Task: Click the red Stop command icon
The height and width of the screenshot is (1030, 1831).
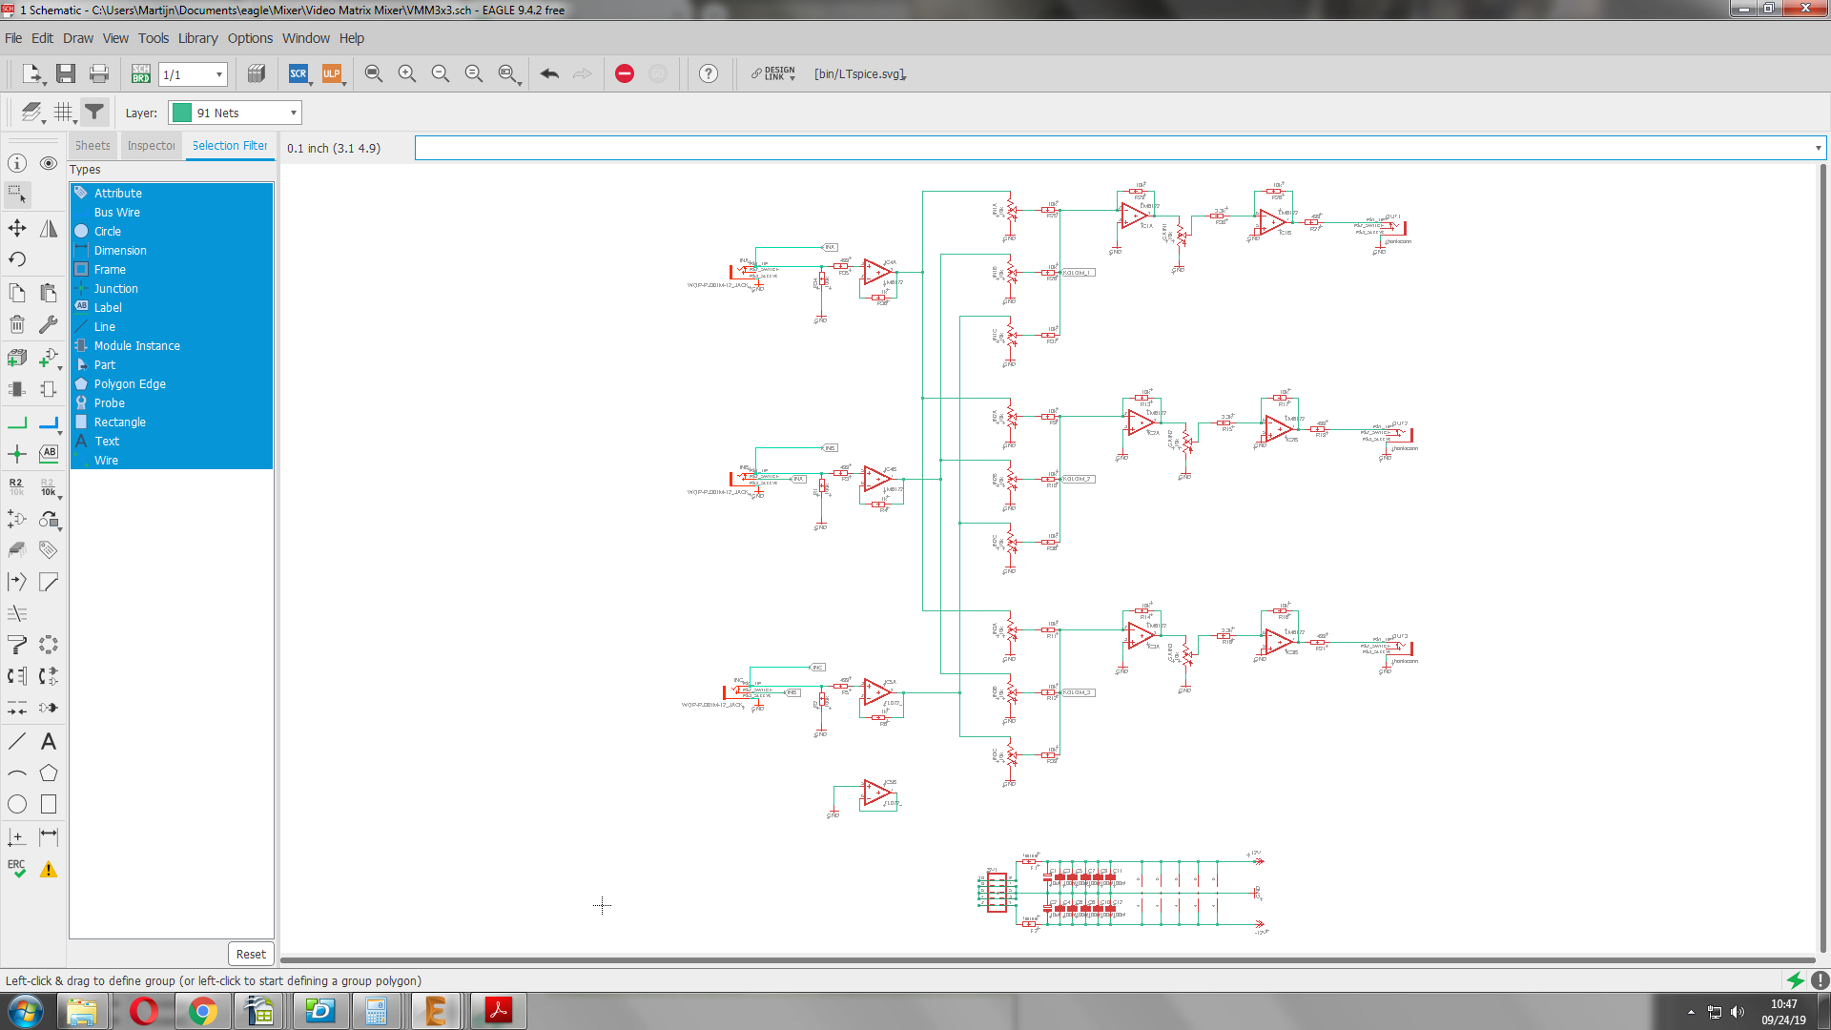Action: [625, 73]
